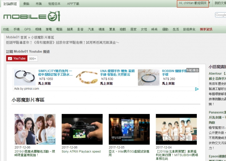Image resolution: width=226 pixels, height=161 pixels.
Task: Open 我的文章 link in top bar
Action: (x=220, y=3)
